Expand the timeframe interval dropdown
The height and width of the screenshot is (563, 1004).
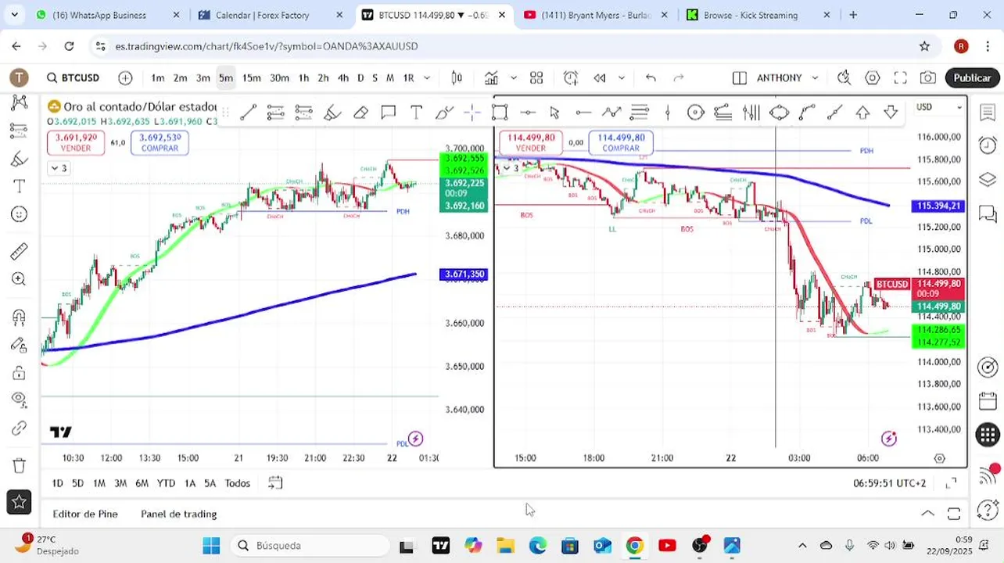click(427, 77)
